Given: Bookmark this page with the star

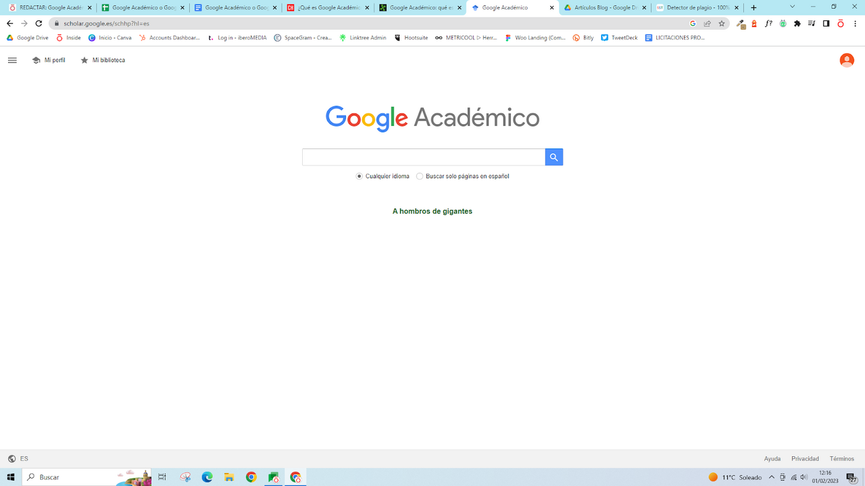Looking at the screenshot, I should tap(722, 23).
